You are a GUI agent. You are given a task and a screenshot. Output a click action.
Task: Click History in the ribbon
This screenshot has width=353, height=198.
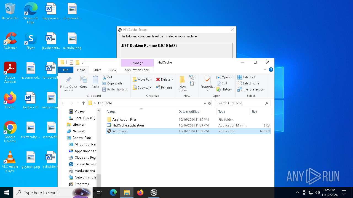224,89
